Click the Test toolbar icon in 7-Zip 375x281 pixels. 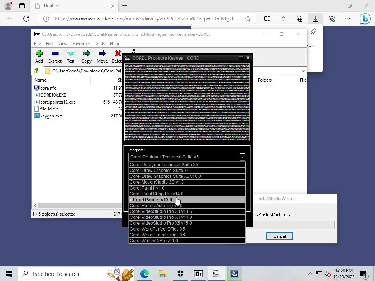tap(71, 57)
